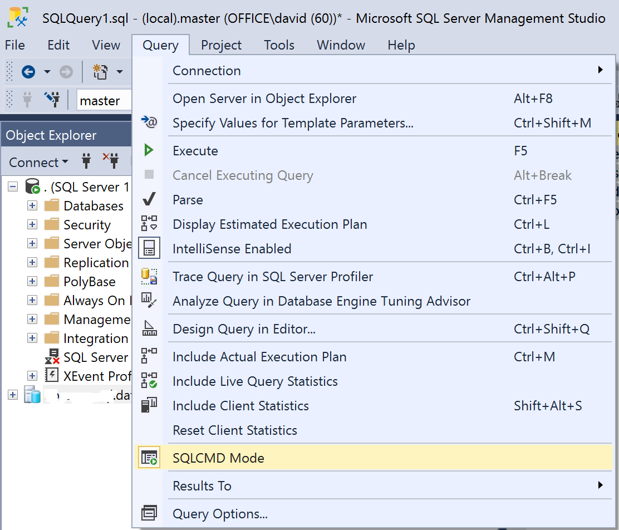Click the Connect plug icon beside database box

27,100
